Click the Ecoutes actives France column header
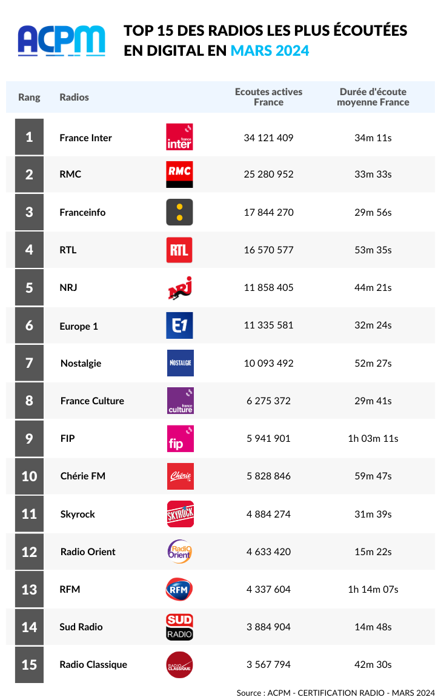The image size is (441, 700). pyautogui.click(x=269, y=97)
